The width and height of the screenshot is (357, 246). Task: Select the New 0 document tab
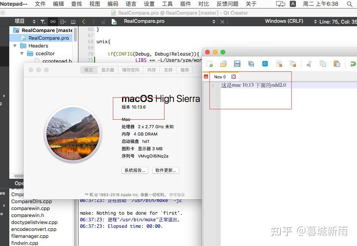220,77
